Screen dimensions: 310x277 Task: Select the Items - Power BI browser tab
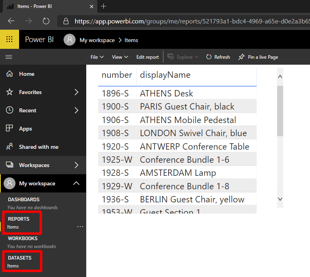pos(50,6)
